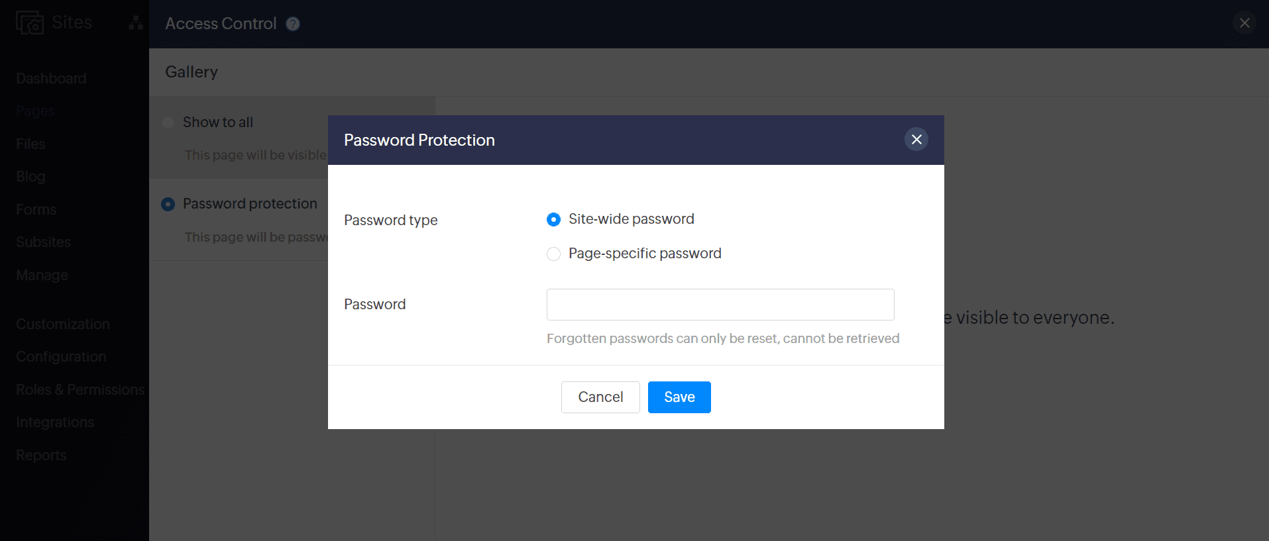Open the sitemap icon beside Sites
This screenshot has width=1269, height=541.
(136, 23)
